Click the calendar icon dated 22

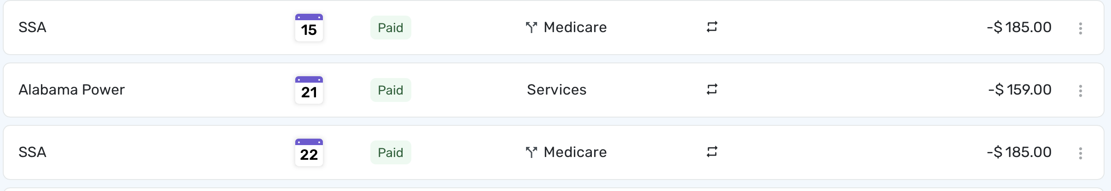click(x=309, y=152)
